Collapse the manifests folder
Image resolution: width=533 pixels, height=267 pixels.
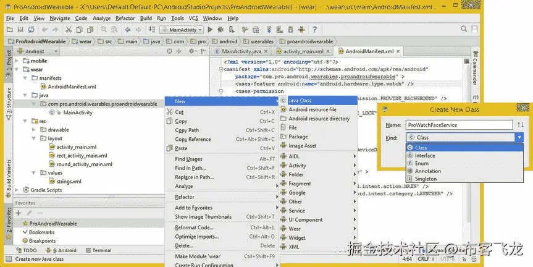tap(25, 78)
